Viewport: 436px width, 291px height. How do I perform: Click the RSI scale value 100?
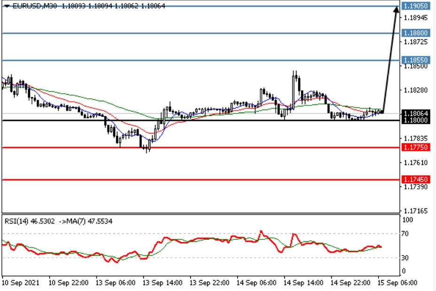(x=408, y=220)
